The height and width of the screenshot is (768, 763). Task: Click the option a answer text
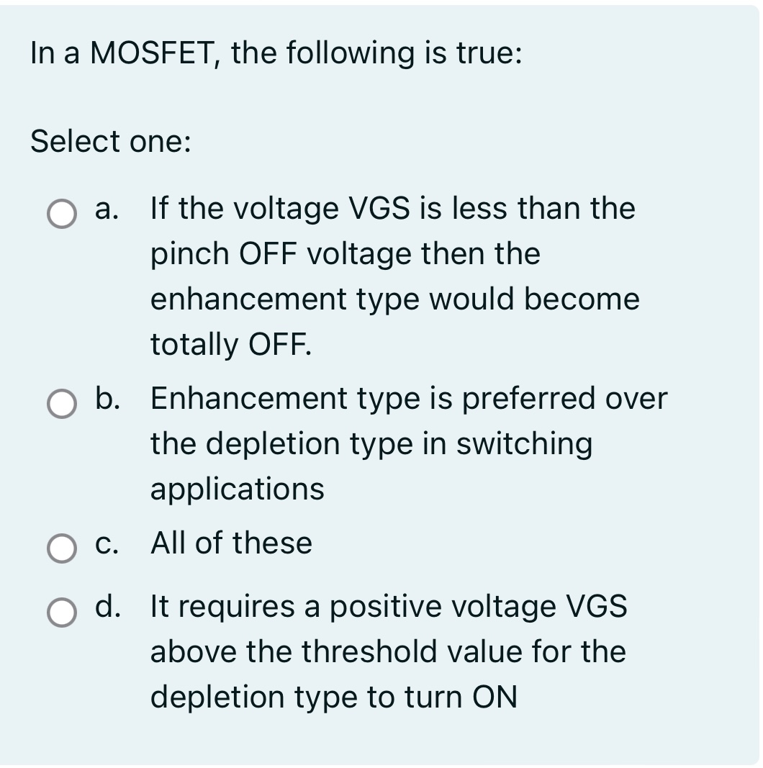click(392, 275)
